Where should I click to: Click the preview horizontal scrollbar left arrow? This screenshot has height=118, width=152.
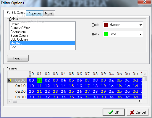[x=10, y=101]
